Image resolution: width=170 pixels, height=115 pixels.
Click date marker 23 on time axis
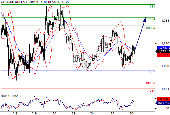[x=73, y=114]
